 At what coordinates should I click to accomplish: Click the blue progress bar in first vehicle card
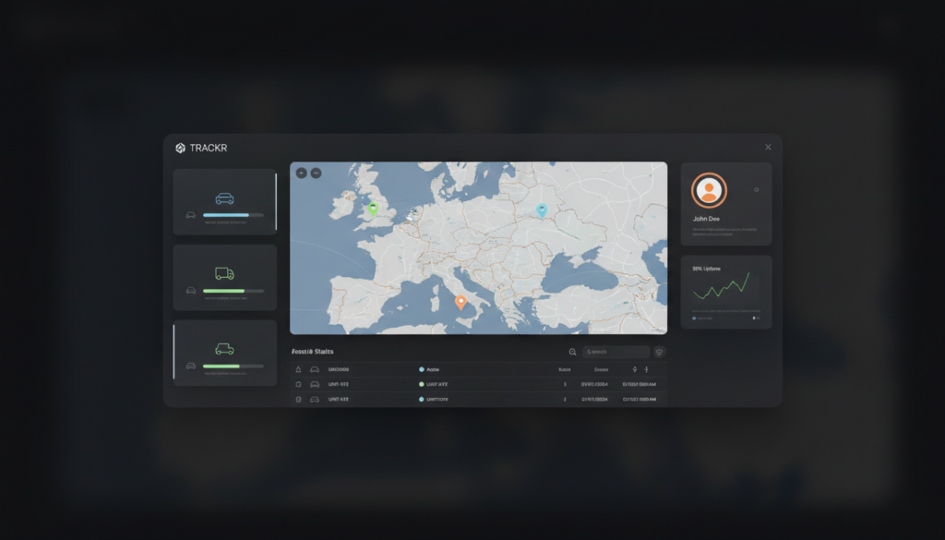[x=233, y=214]
